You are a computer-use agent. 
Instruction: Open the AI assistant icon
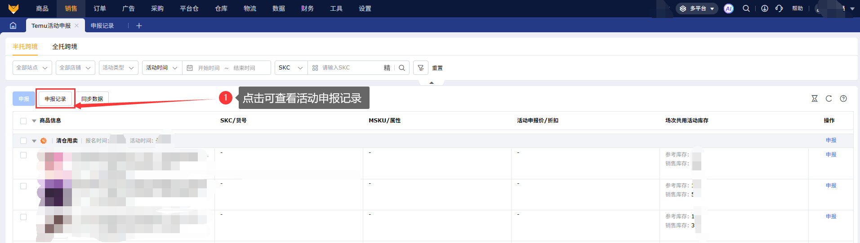click(729, 9)
